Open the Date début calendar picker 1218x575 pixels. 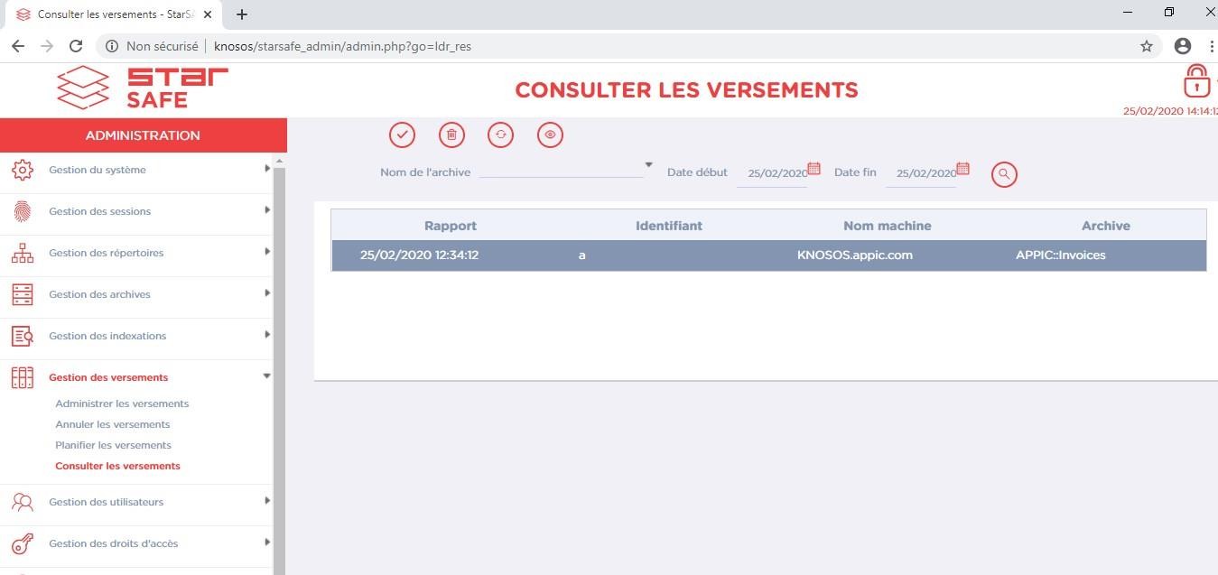814,169
